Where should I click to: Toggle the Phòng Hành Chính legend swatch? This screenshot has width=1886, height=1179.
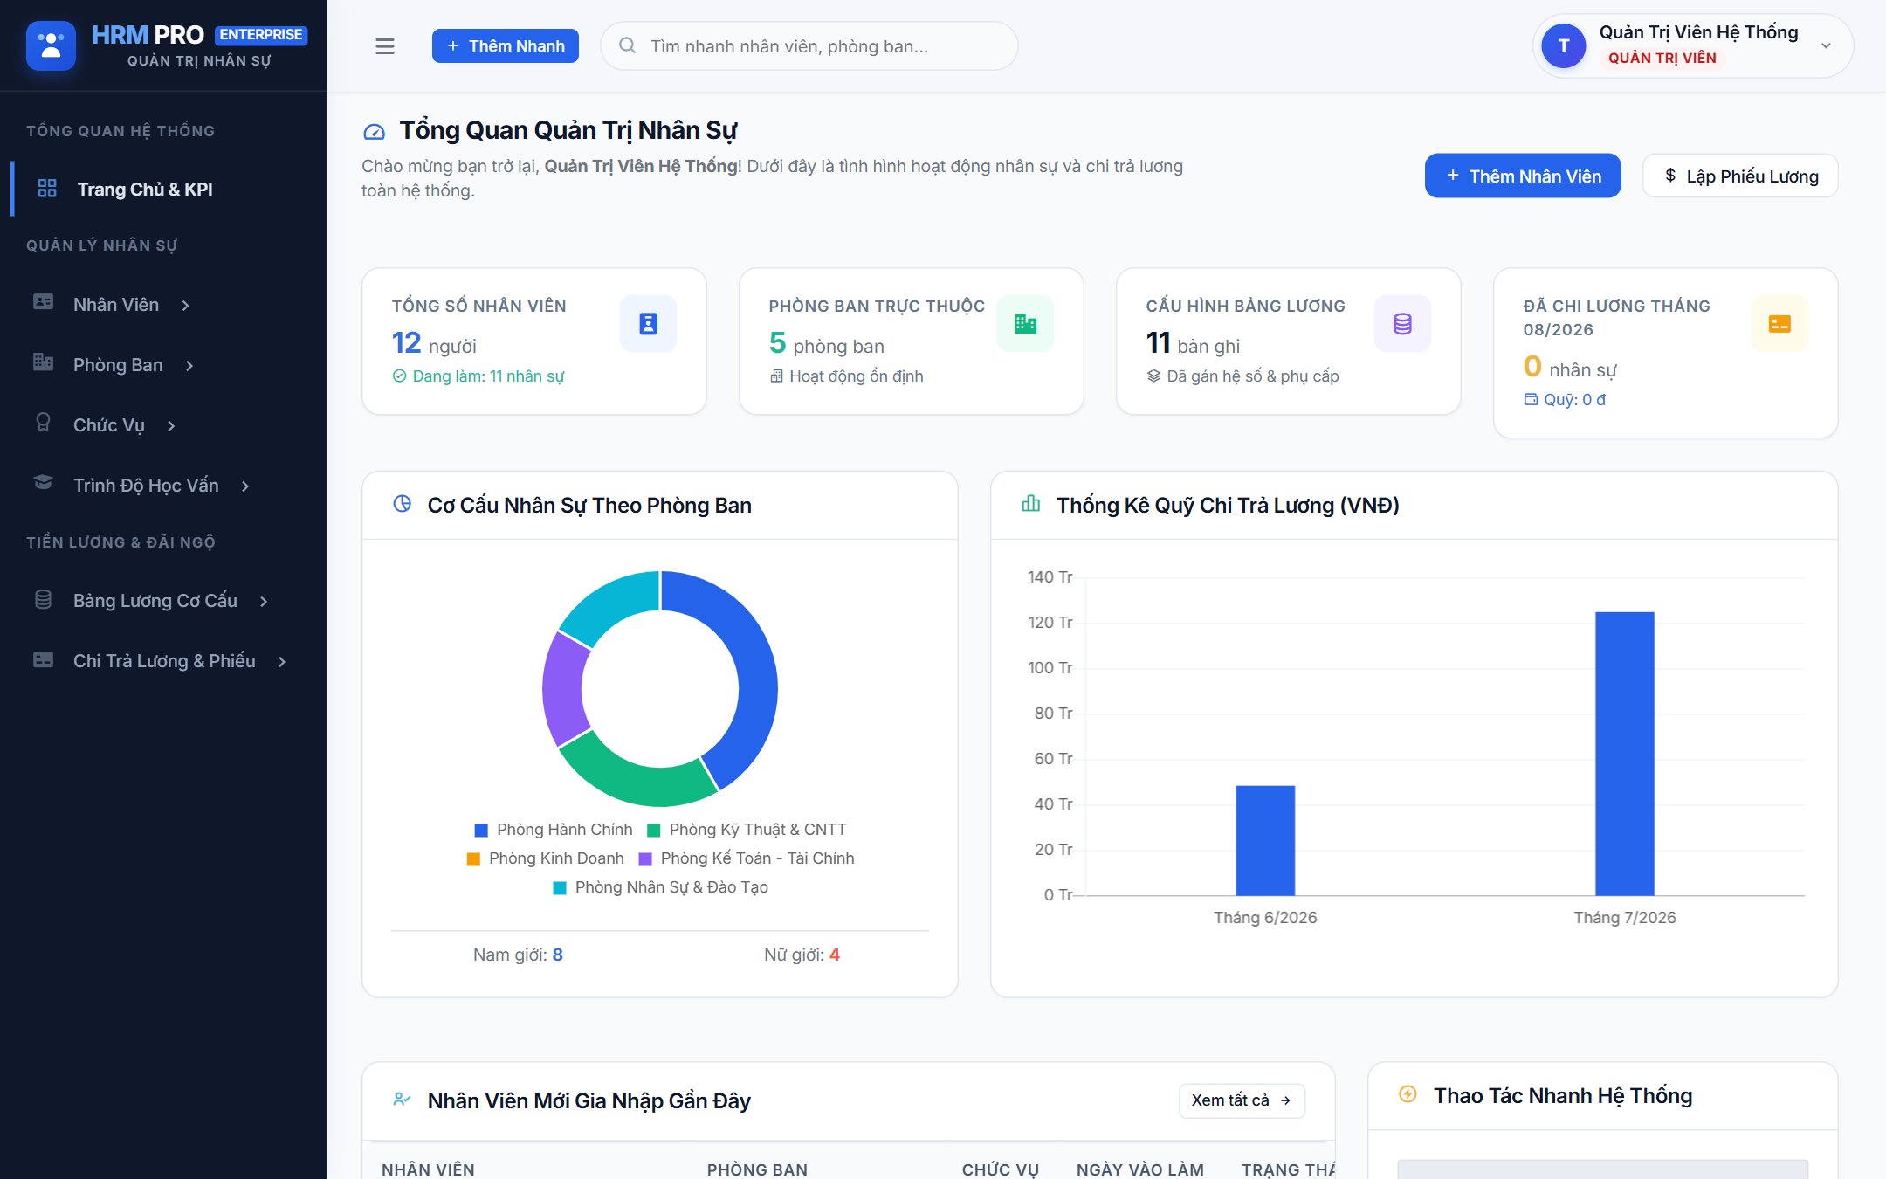[481, 830]
